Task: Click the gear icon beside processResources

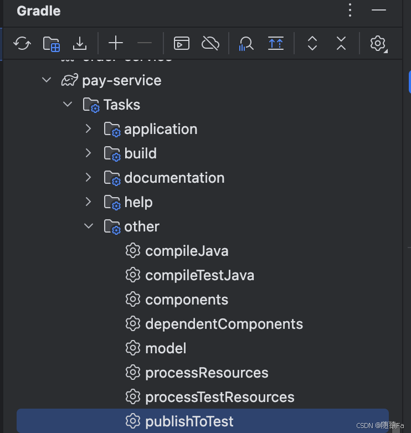Action: [x=133, y=372]
